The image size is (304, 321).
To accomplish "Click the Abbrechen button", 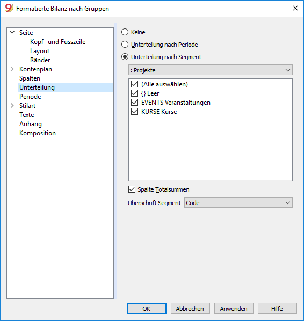I will (190, 308).
